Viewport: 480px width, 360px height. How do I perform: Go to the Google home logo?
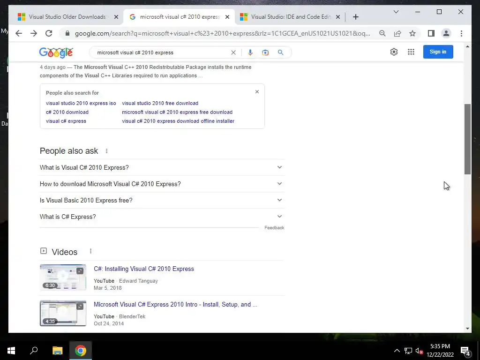(x=56, y=52)
